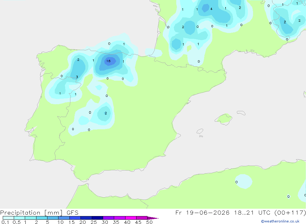This screenshot has height=224, width=306.
Task: Select the 40–45 mm magenta legend swatch
Action: click(x=131, y=218)
